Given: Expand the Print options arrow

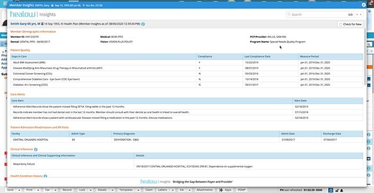Looking at the screenshot, I should 38,190.
